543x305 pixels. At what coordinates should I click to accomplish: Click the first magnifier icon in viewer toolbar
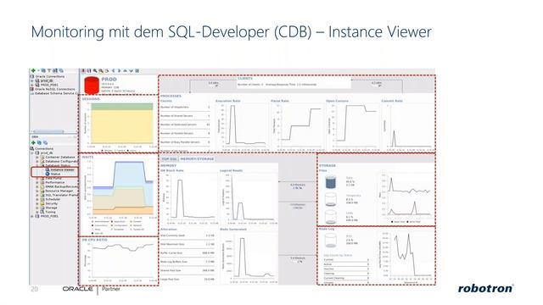pos(95,71)
